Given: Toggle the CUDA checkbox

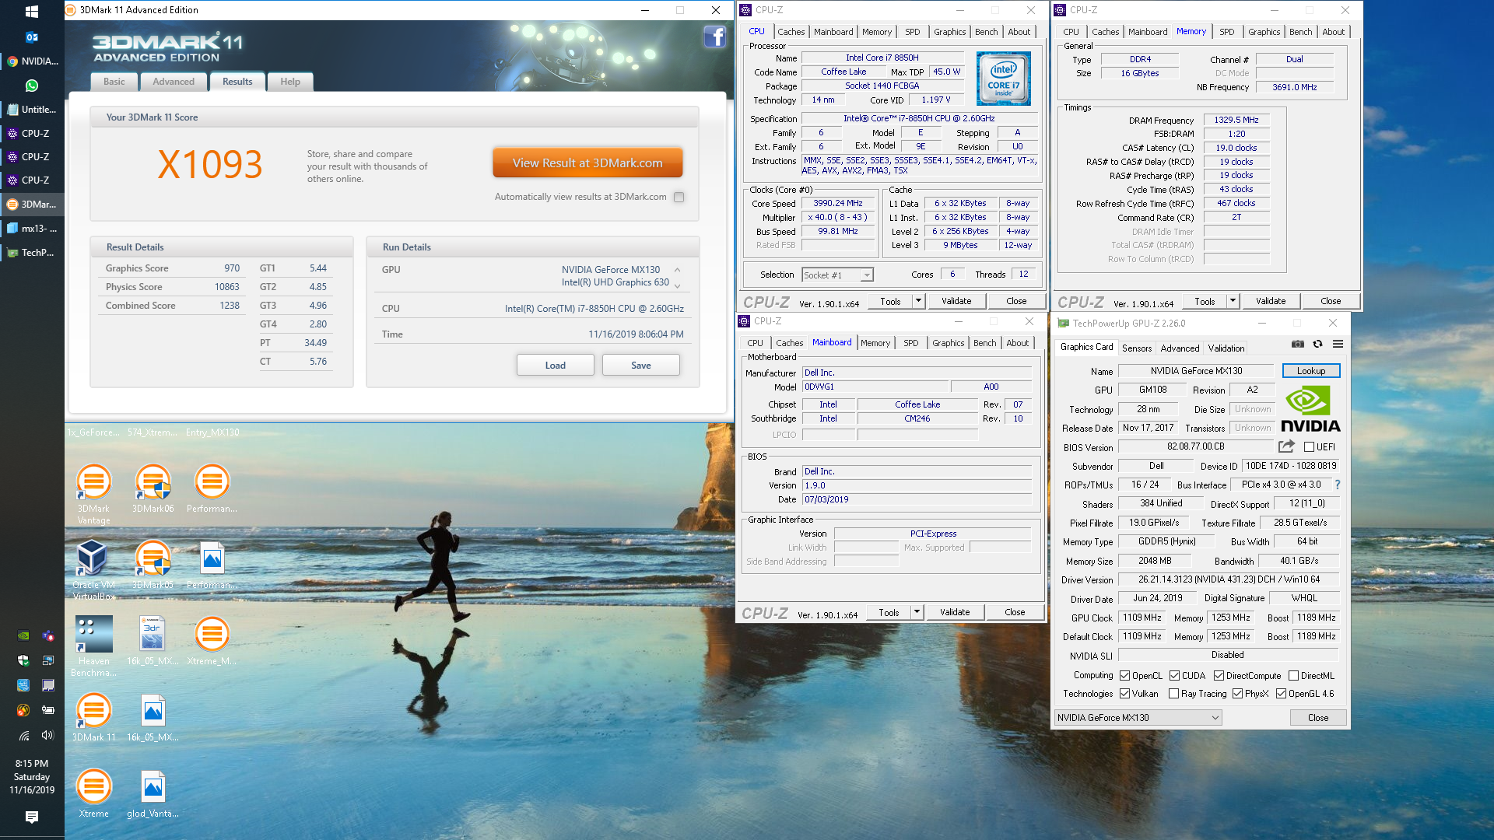Looking at the screenshot, I should click(x=1174, y=676).
